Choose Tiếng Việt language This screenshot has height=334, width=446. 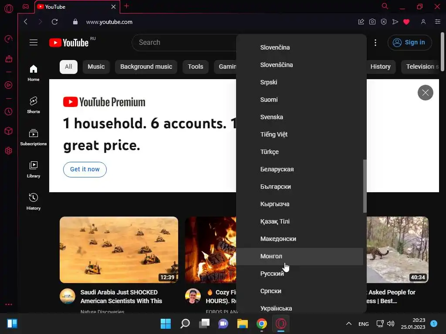pos(300,134)
